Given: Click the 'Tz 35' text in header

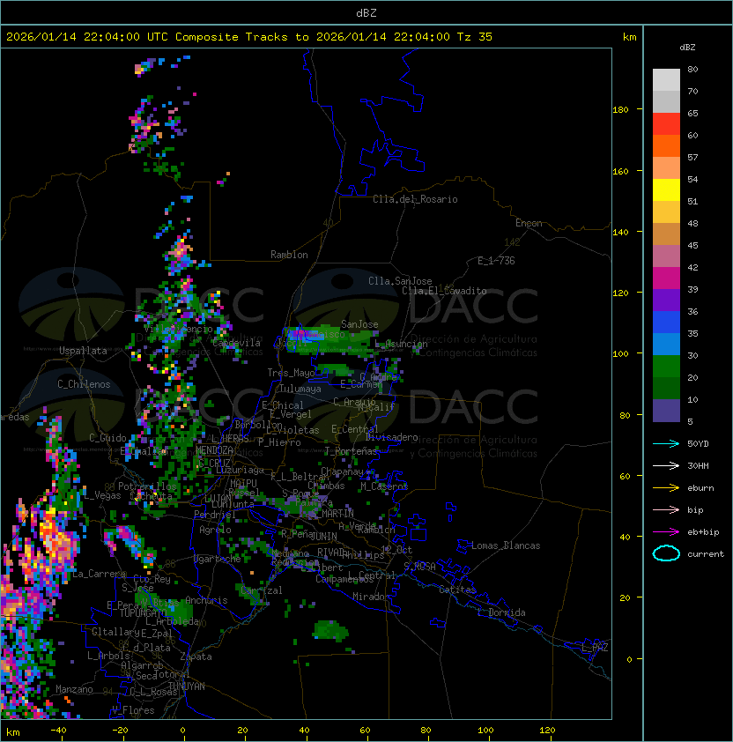Looking at the screenshot, I should (x=475, y=37).
